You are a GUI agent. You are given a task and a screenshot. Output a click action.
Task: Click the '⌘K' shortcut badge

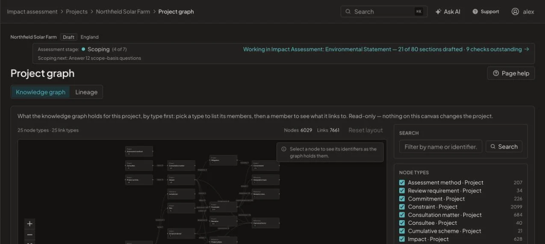[419, 12]
